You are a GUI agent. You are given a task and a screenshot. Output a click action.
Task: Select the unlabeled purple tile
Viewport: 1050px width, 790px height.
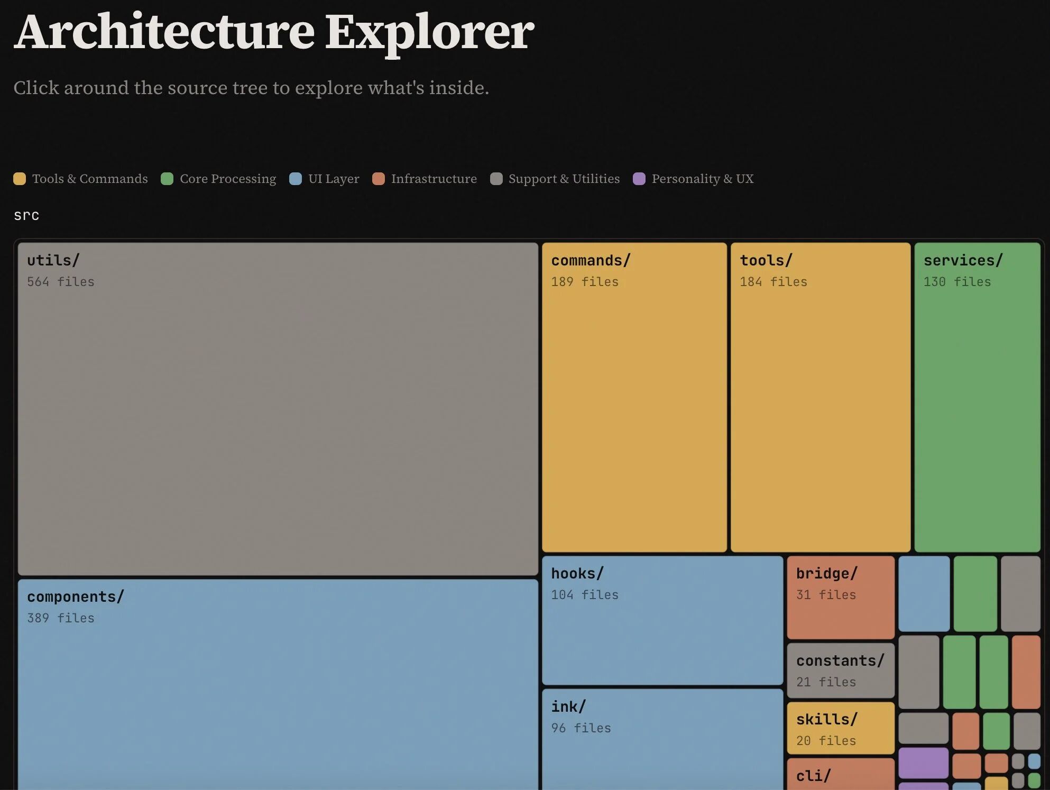(923, 763)
